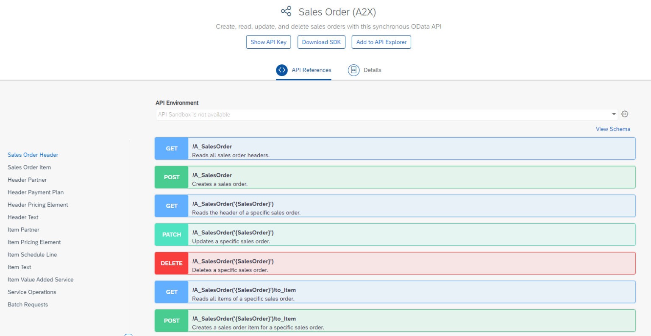Select the API References tab
651x336 pixels.
311,70
